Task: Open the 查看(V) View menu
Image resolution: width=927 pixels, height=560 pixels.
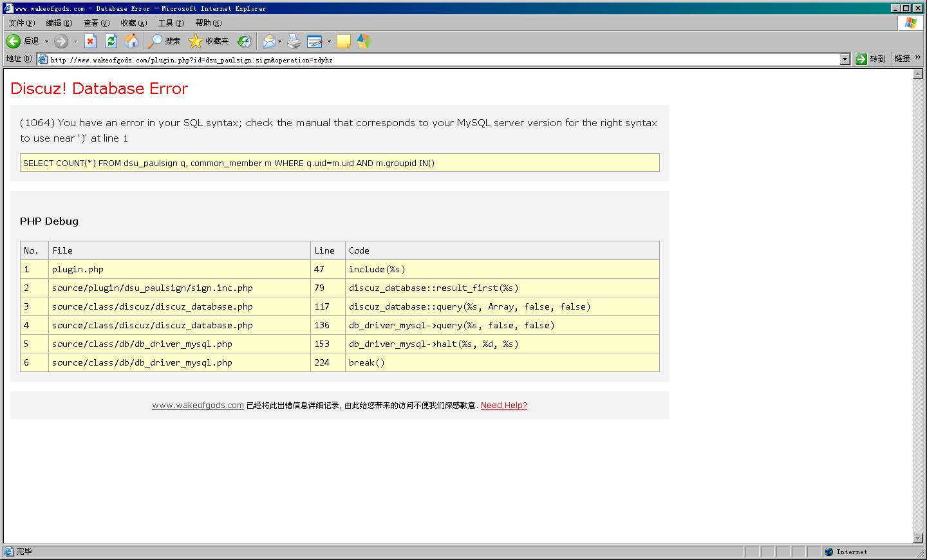Action: [x=97, y=23]
